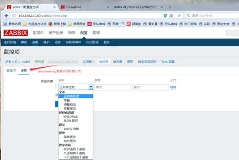Click the ZABBIX logo
This screenshot has width=239, height=160.
(x=16, y=33)
